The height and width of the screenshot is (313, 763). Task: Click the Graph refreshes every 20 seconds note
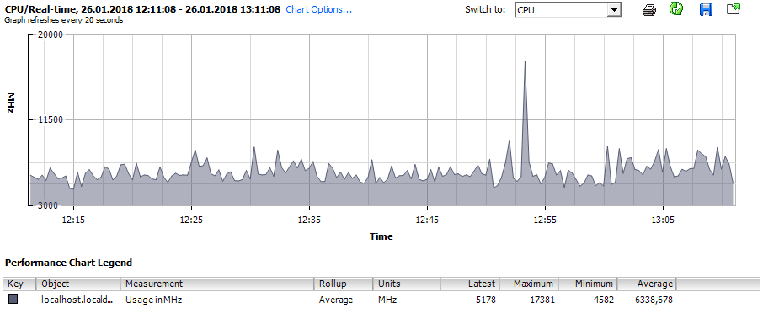[x=64, y=20]
